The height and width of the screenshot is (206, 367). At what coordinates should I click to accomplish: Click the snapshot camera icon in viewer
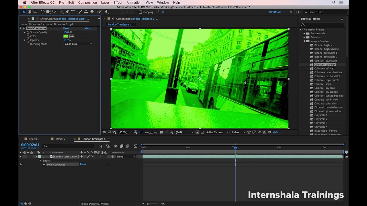162,132
